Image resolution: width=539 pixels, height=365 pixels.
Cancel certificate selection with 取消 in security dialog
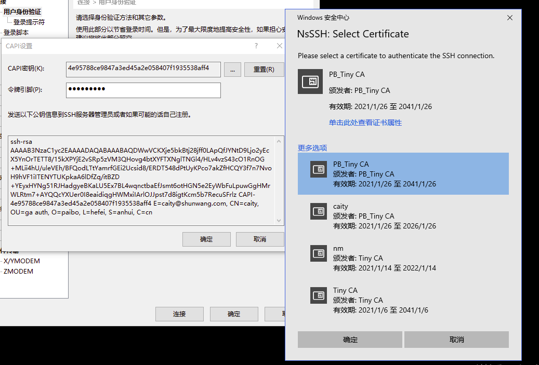(456, 340)
